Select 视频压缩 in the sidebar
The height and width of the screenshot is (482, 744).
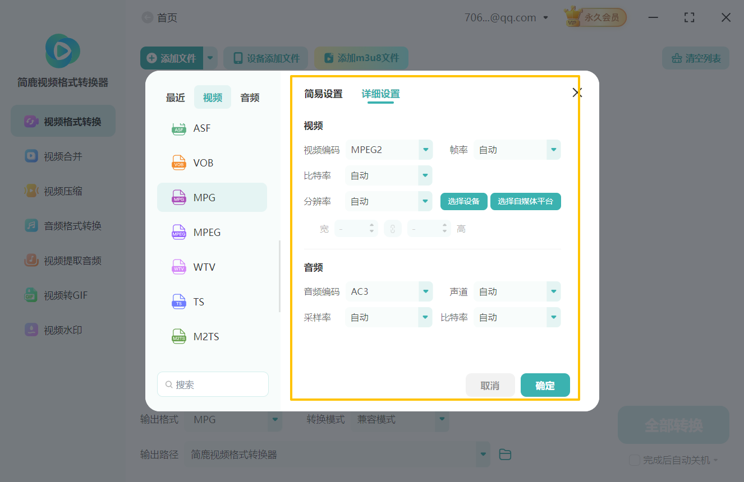[x=62, y=191]
